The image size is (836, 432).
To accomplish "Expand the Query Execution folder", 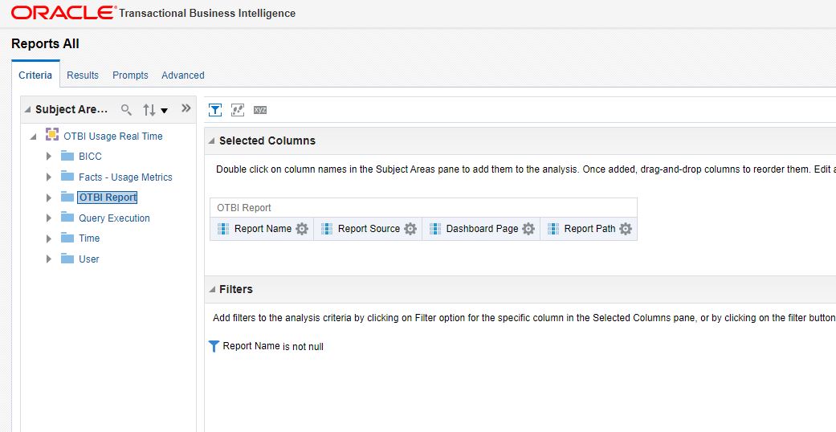I will coord(49,218).
